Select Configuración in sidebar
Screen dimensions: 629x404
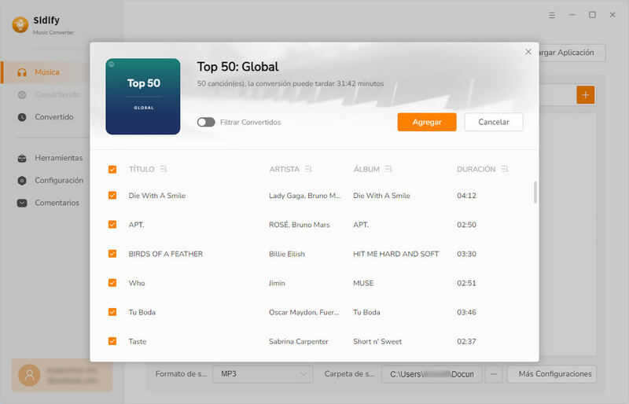tap(59, 181)
